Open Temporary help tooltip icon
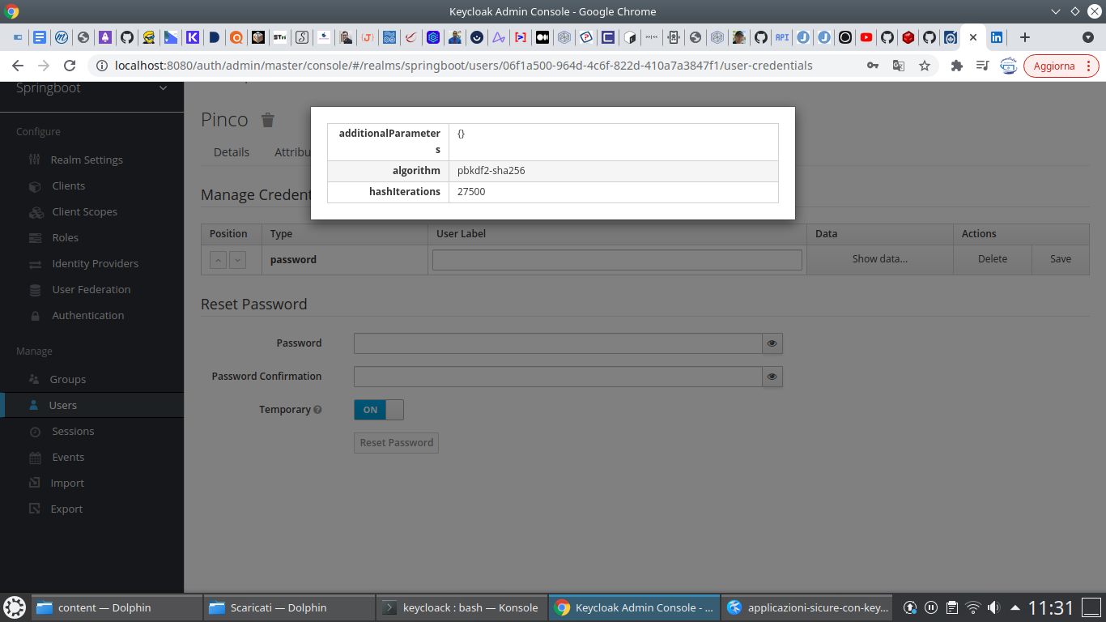 [317, 410]
